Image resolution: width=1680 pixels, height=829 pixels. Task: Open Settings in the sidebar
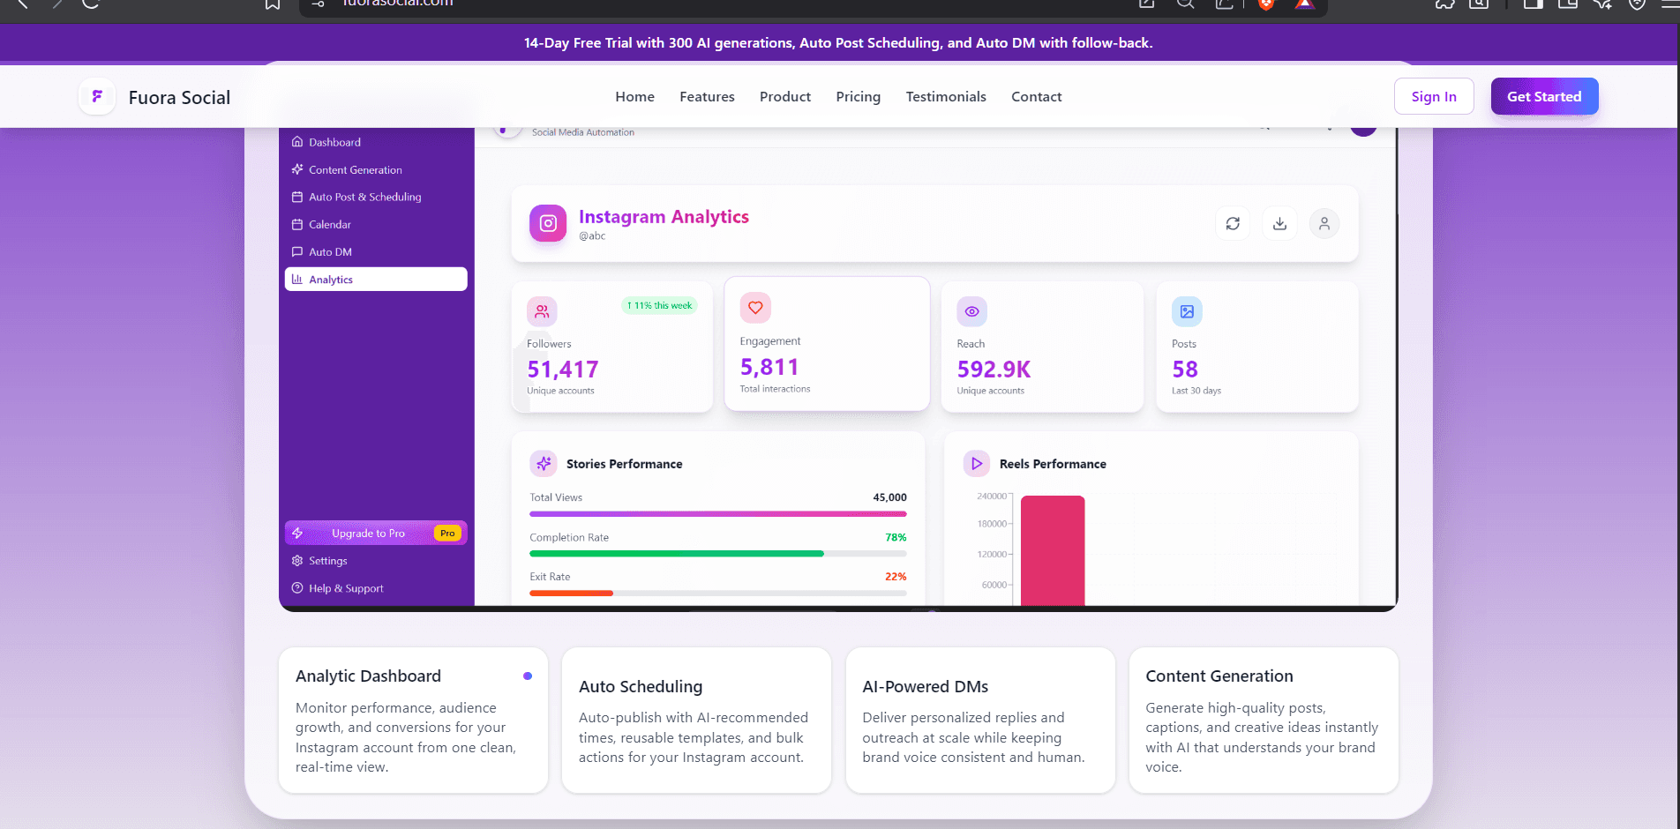click(376, 561)
